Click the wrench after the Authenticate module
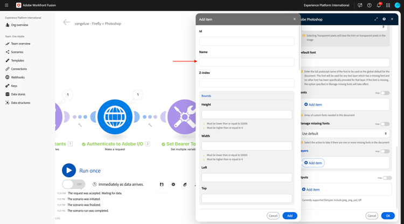Image resolution: width=404 pixels, height=224 pixels. (150, 125)
